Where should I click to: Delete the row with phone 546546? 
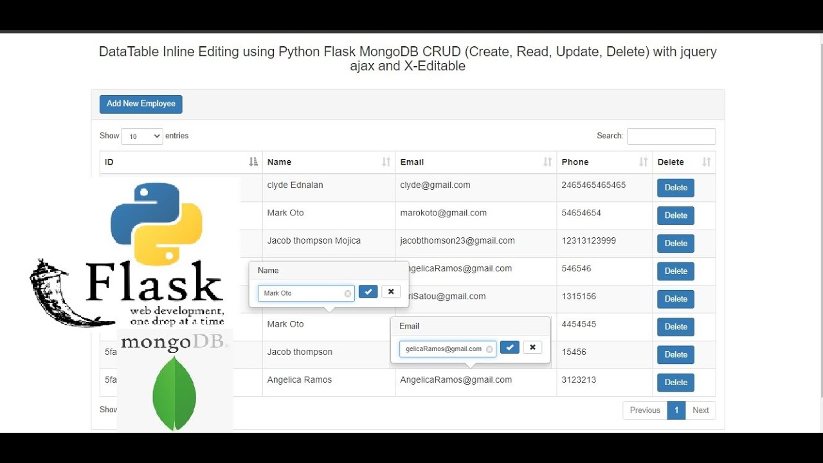(x=676, y=271)
